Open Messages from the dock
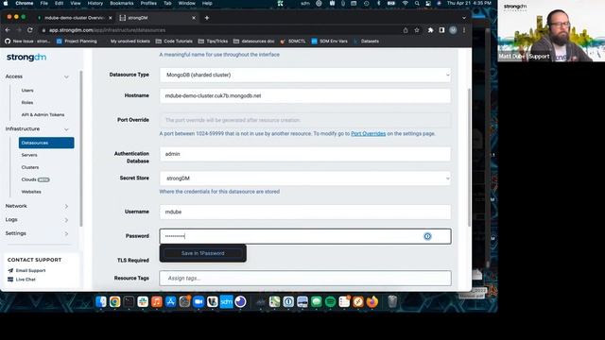This screenshot has width=605, height=340. click(317, 301)
